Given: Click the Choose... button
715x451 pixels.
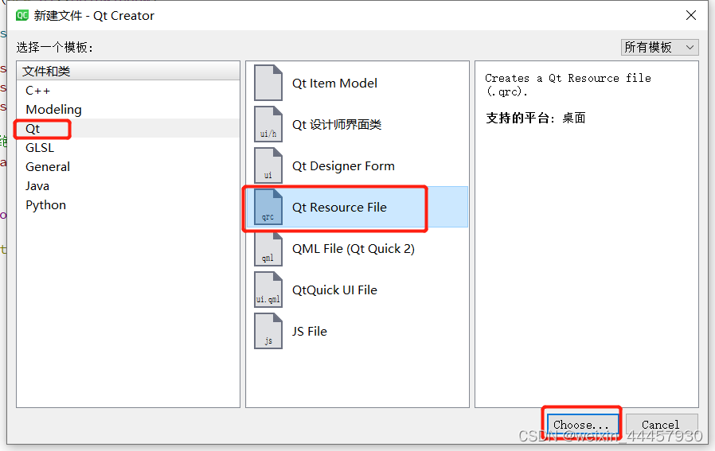Looking at the screenshot, I should (582, 425).
